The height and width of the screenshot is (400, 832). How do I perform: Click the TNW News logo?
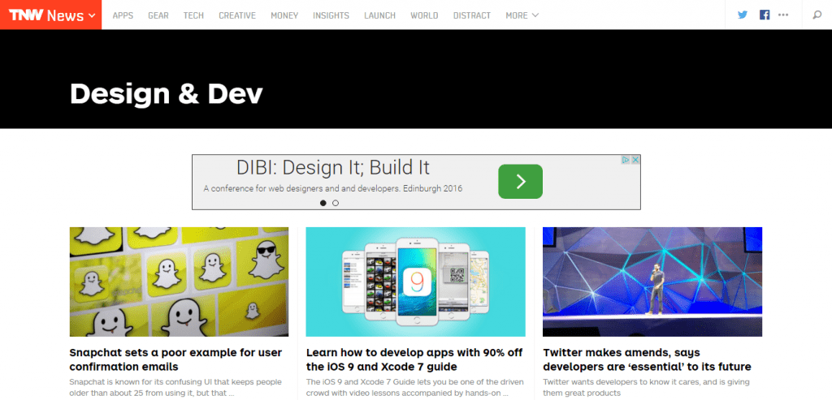[x=46, y=15]
